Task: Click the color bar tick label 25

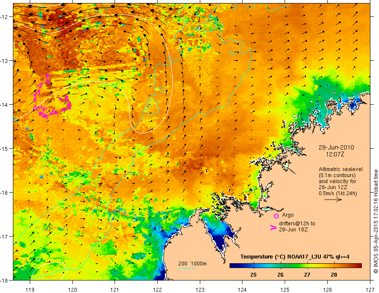Action: (253, 274)
